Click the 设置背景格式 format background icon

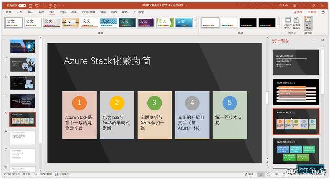point(296,23)
